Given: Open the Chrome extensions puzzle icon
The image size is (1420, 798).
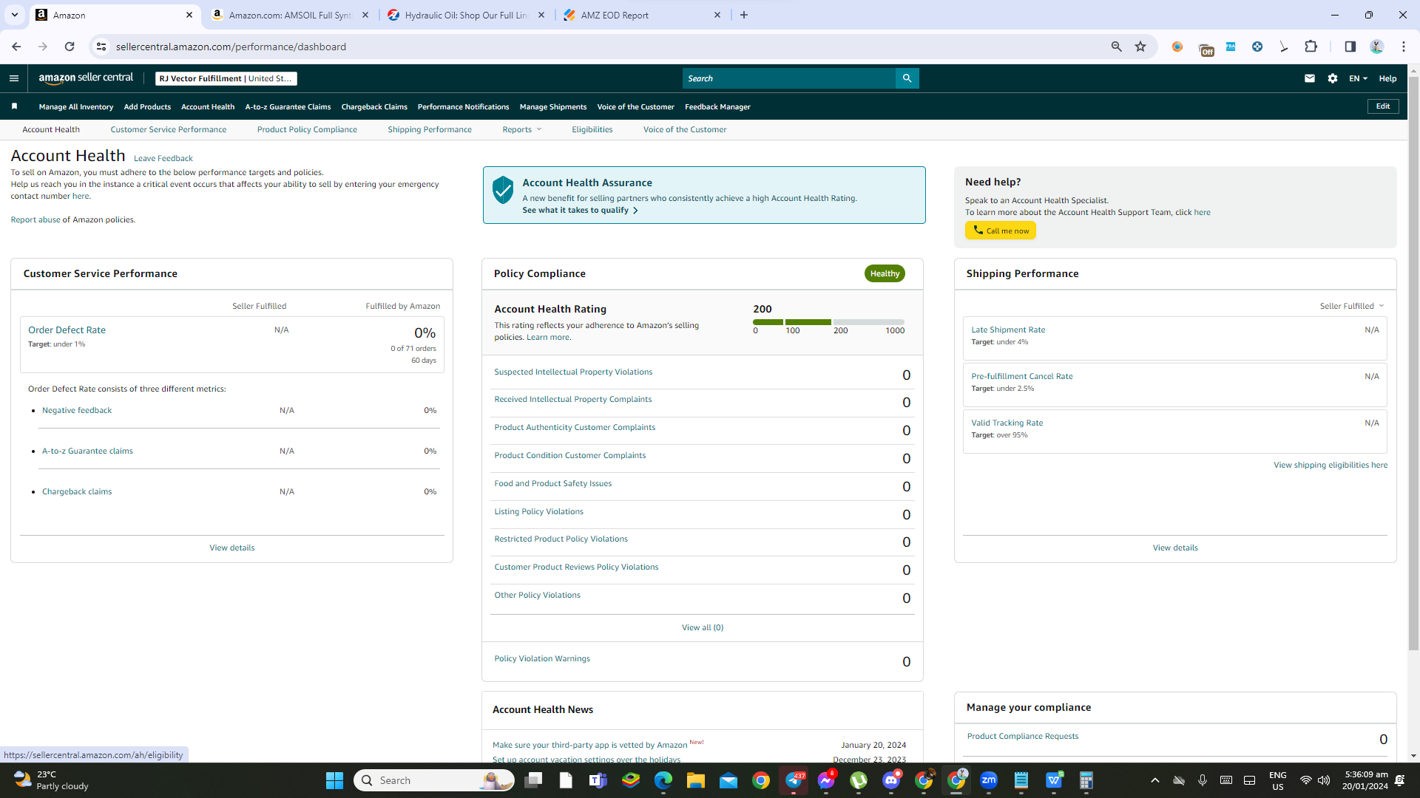Looking at the screenshot, I should click(1311, 47).
